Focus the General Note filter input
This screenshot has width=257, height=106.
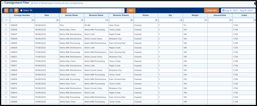[219, 20]
